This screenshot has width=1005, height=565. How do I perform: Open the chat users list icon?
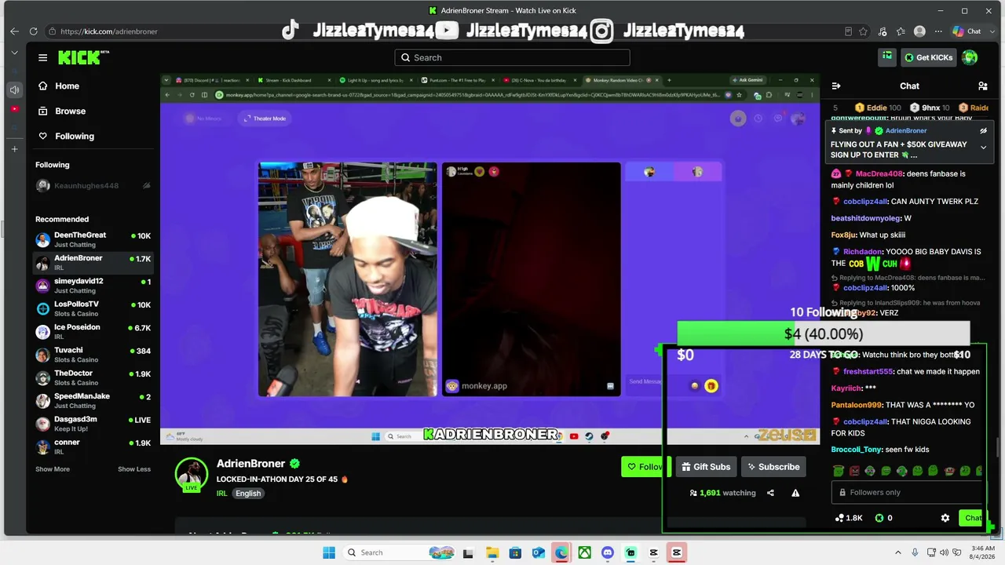tap(982, 86)
